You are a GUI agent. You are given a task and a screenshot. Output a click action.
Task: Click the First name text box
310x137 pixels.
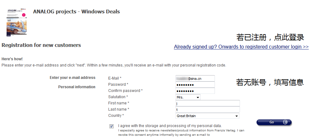[208, 103]
